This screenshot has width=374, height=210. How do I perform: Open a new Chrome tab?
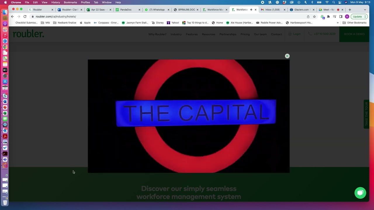pos(350,10)
